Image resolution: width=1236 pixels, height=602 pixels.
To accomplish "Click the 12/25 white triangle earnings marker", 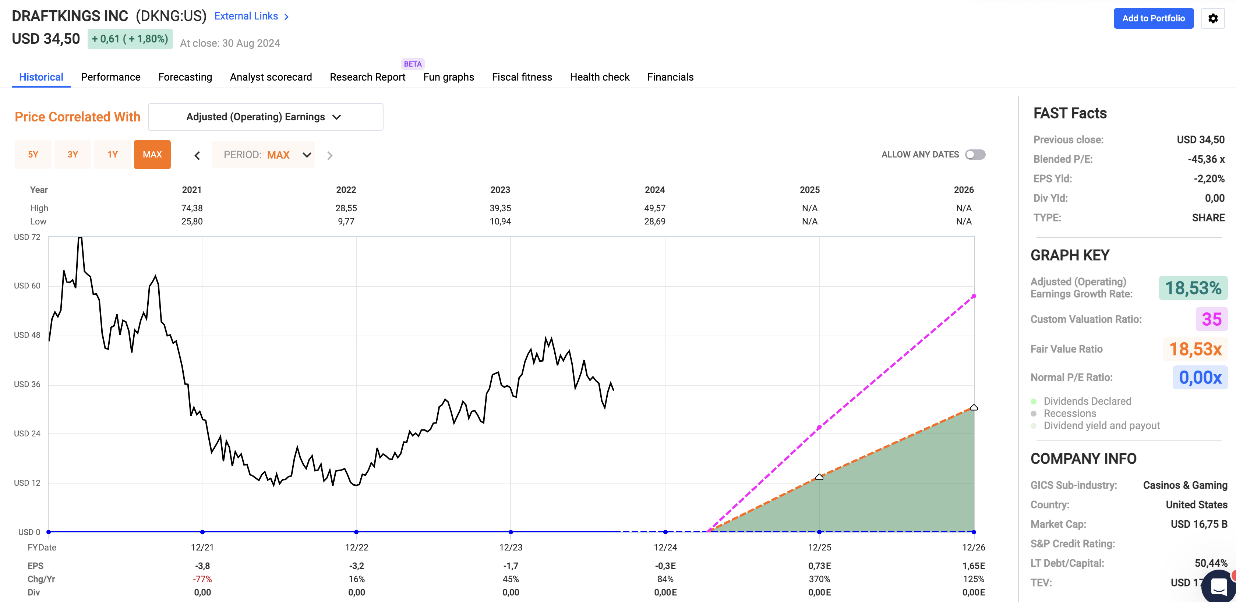I will click(819, 477).
